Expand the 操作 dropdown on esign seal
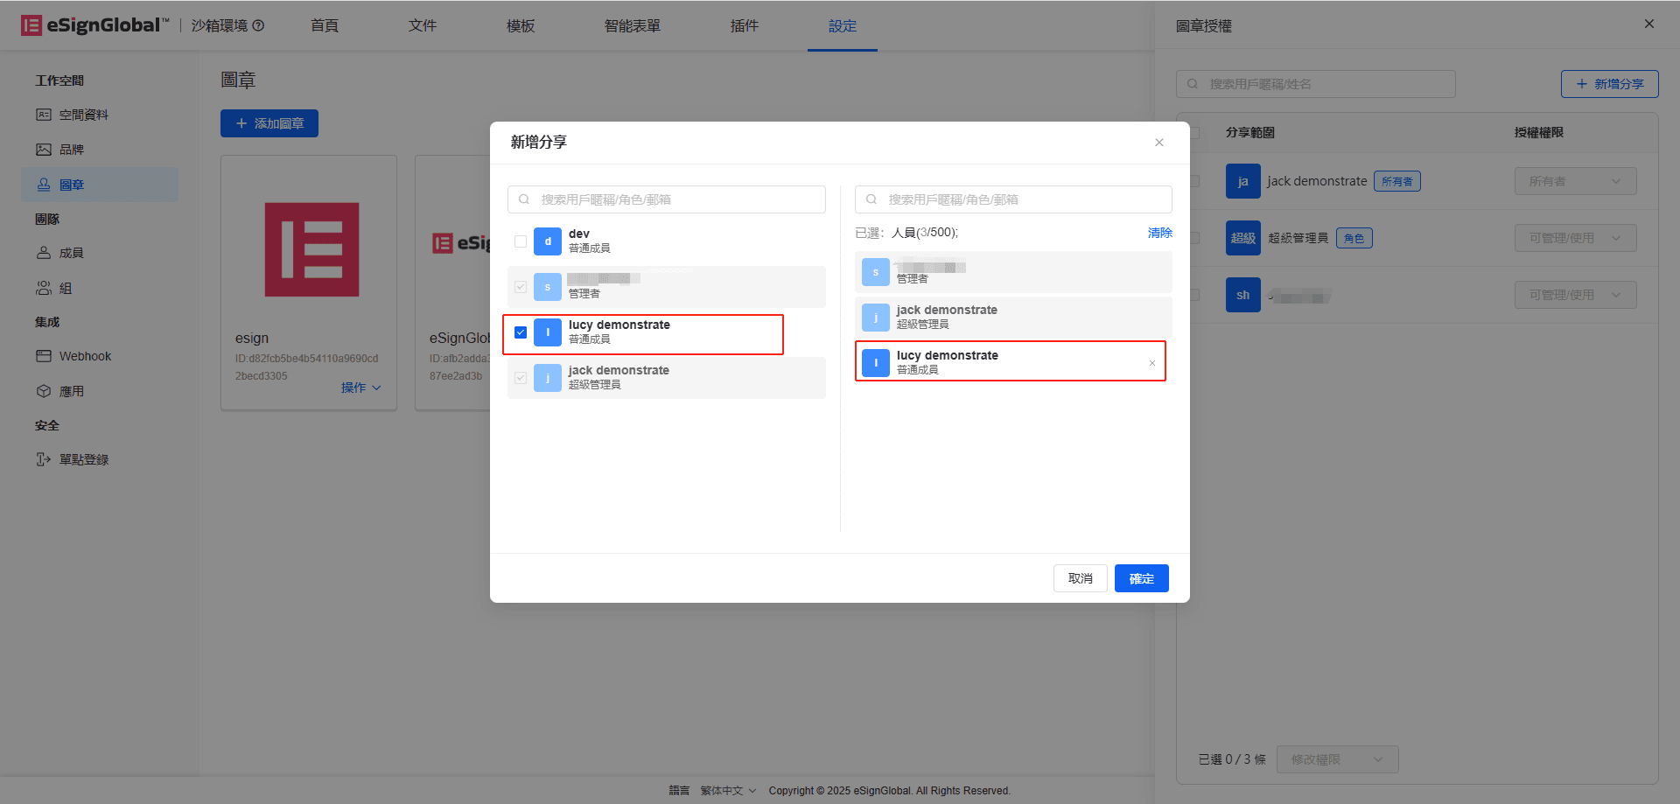This screenshot has width=1680, height=804. click(360, 388)
